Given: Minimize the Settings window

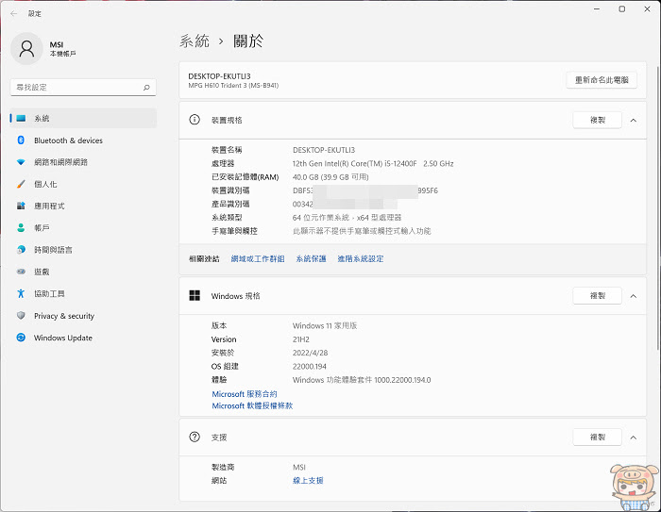Looking at the screenshot, I should [x=597, y=8].
